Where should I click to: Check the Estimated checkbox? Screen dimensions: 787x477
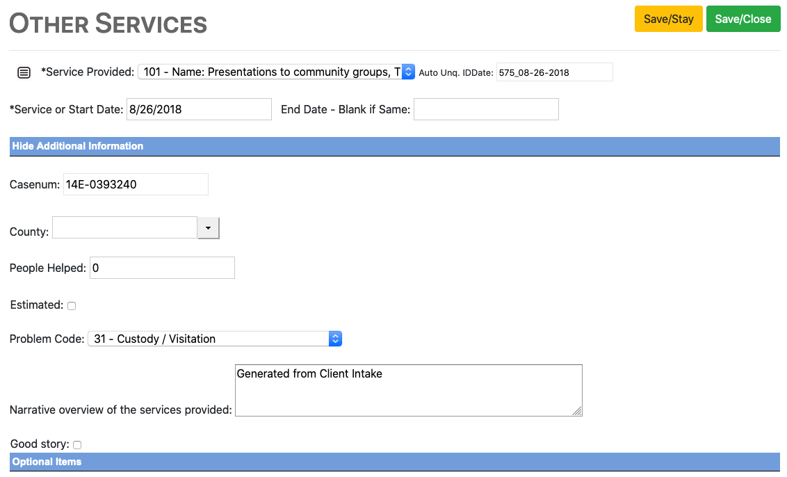pyautogui.click(x=72, y=306)
